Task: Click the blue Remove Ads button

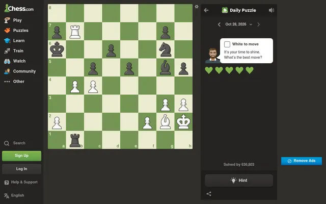Action: point(302,161)
